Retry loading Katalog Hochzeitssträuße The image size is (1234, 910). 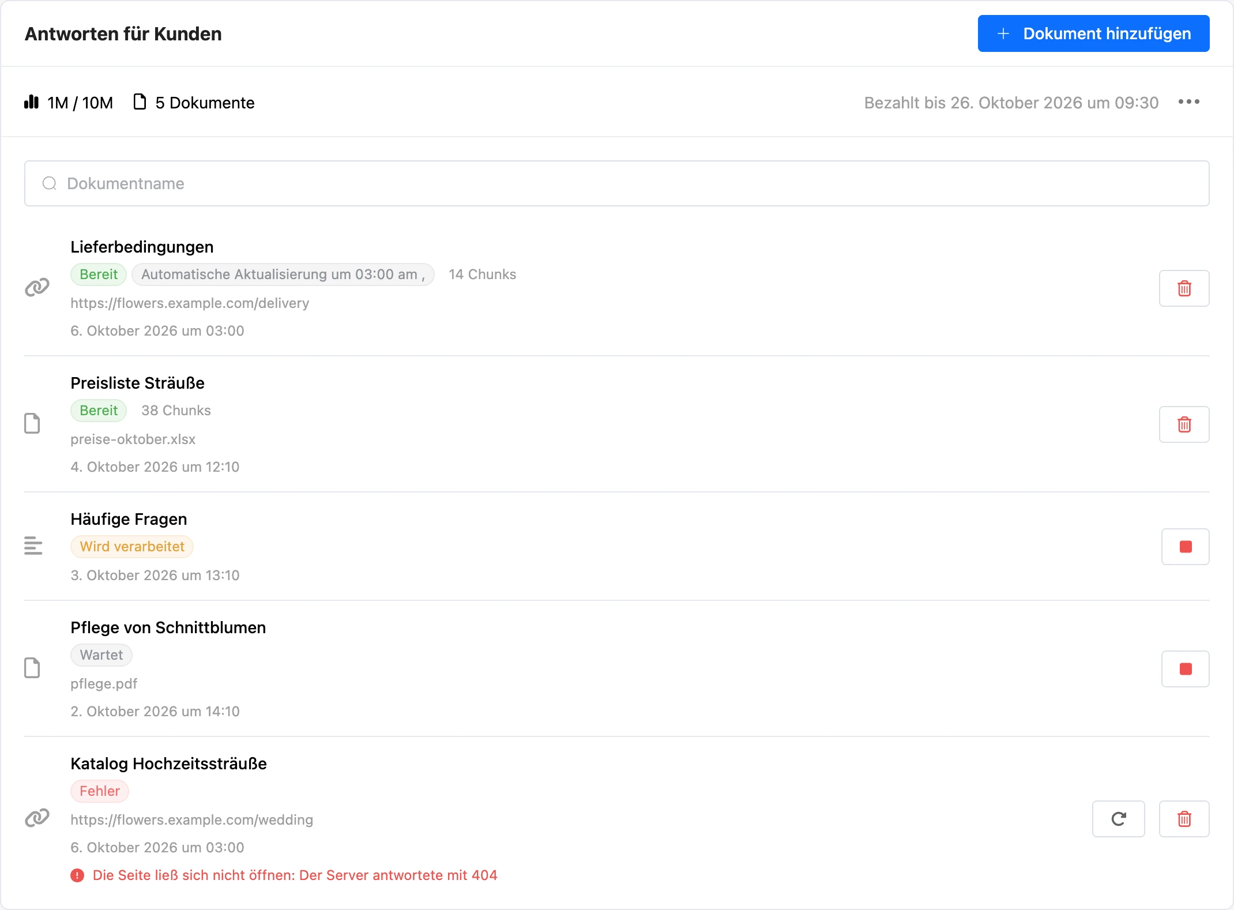1118,819
